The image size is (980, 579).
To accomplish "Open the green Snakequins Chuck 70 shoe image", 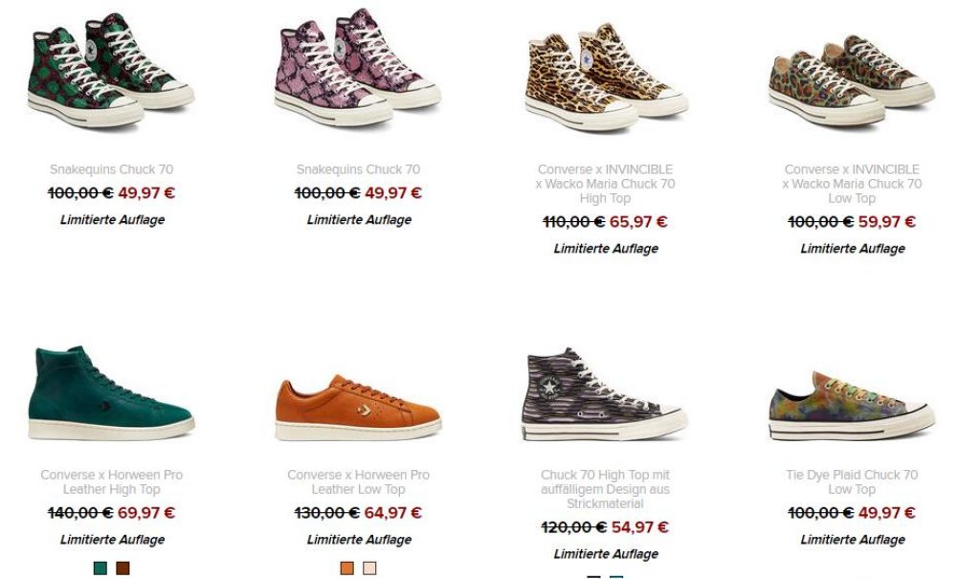I will click(x=111, y=71).
